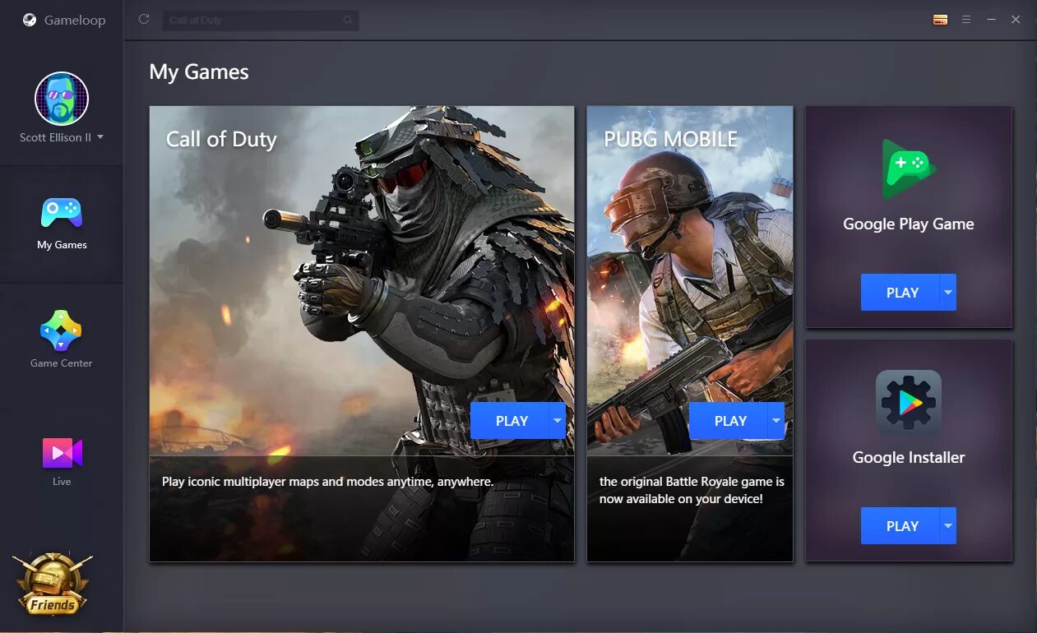The image size is (1037, 633).
Task: Click the Google Installer label
Action: pyautogui.click(x=909, y=458)
